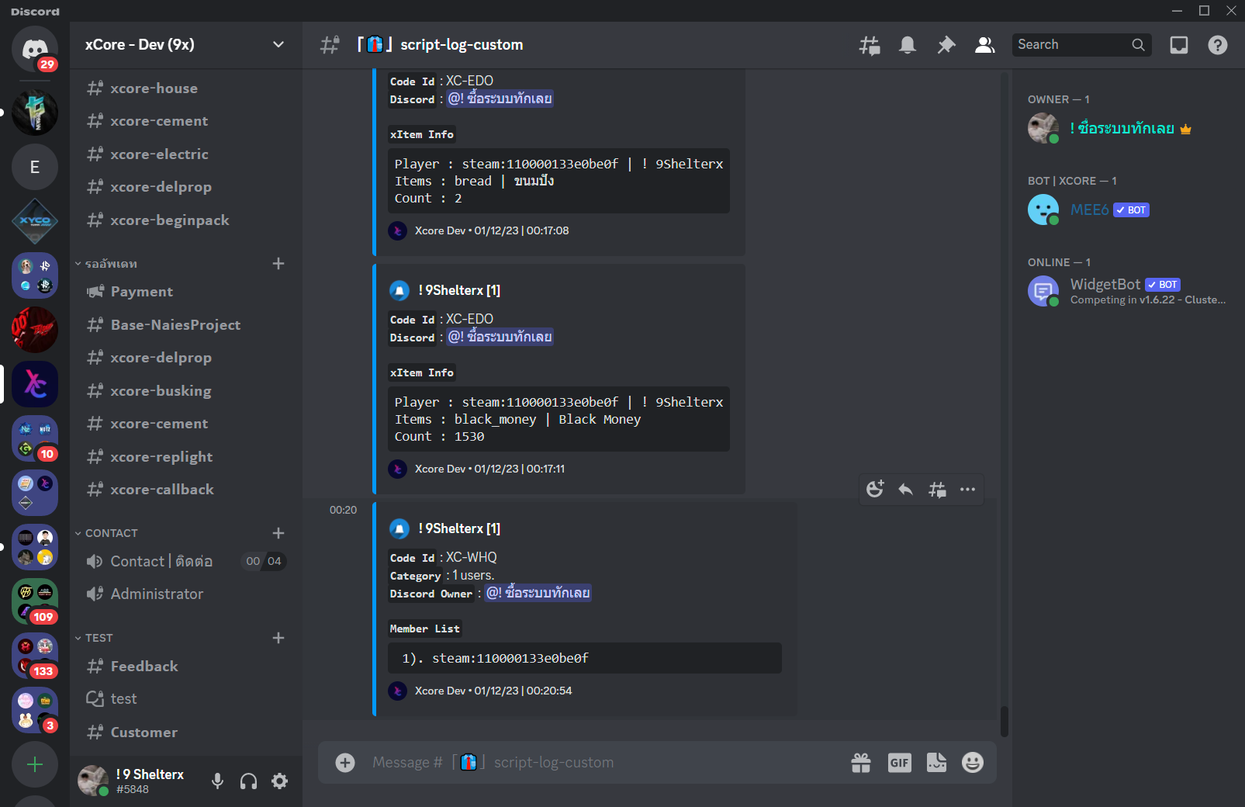Screen dimensions: 1245x807
Task: Switch to xcore-busking channel
Action: pyautogui.click(x=161, y=391)
